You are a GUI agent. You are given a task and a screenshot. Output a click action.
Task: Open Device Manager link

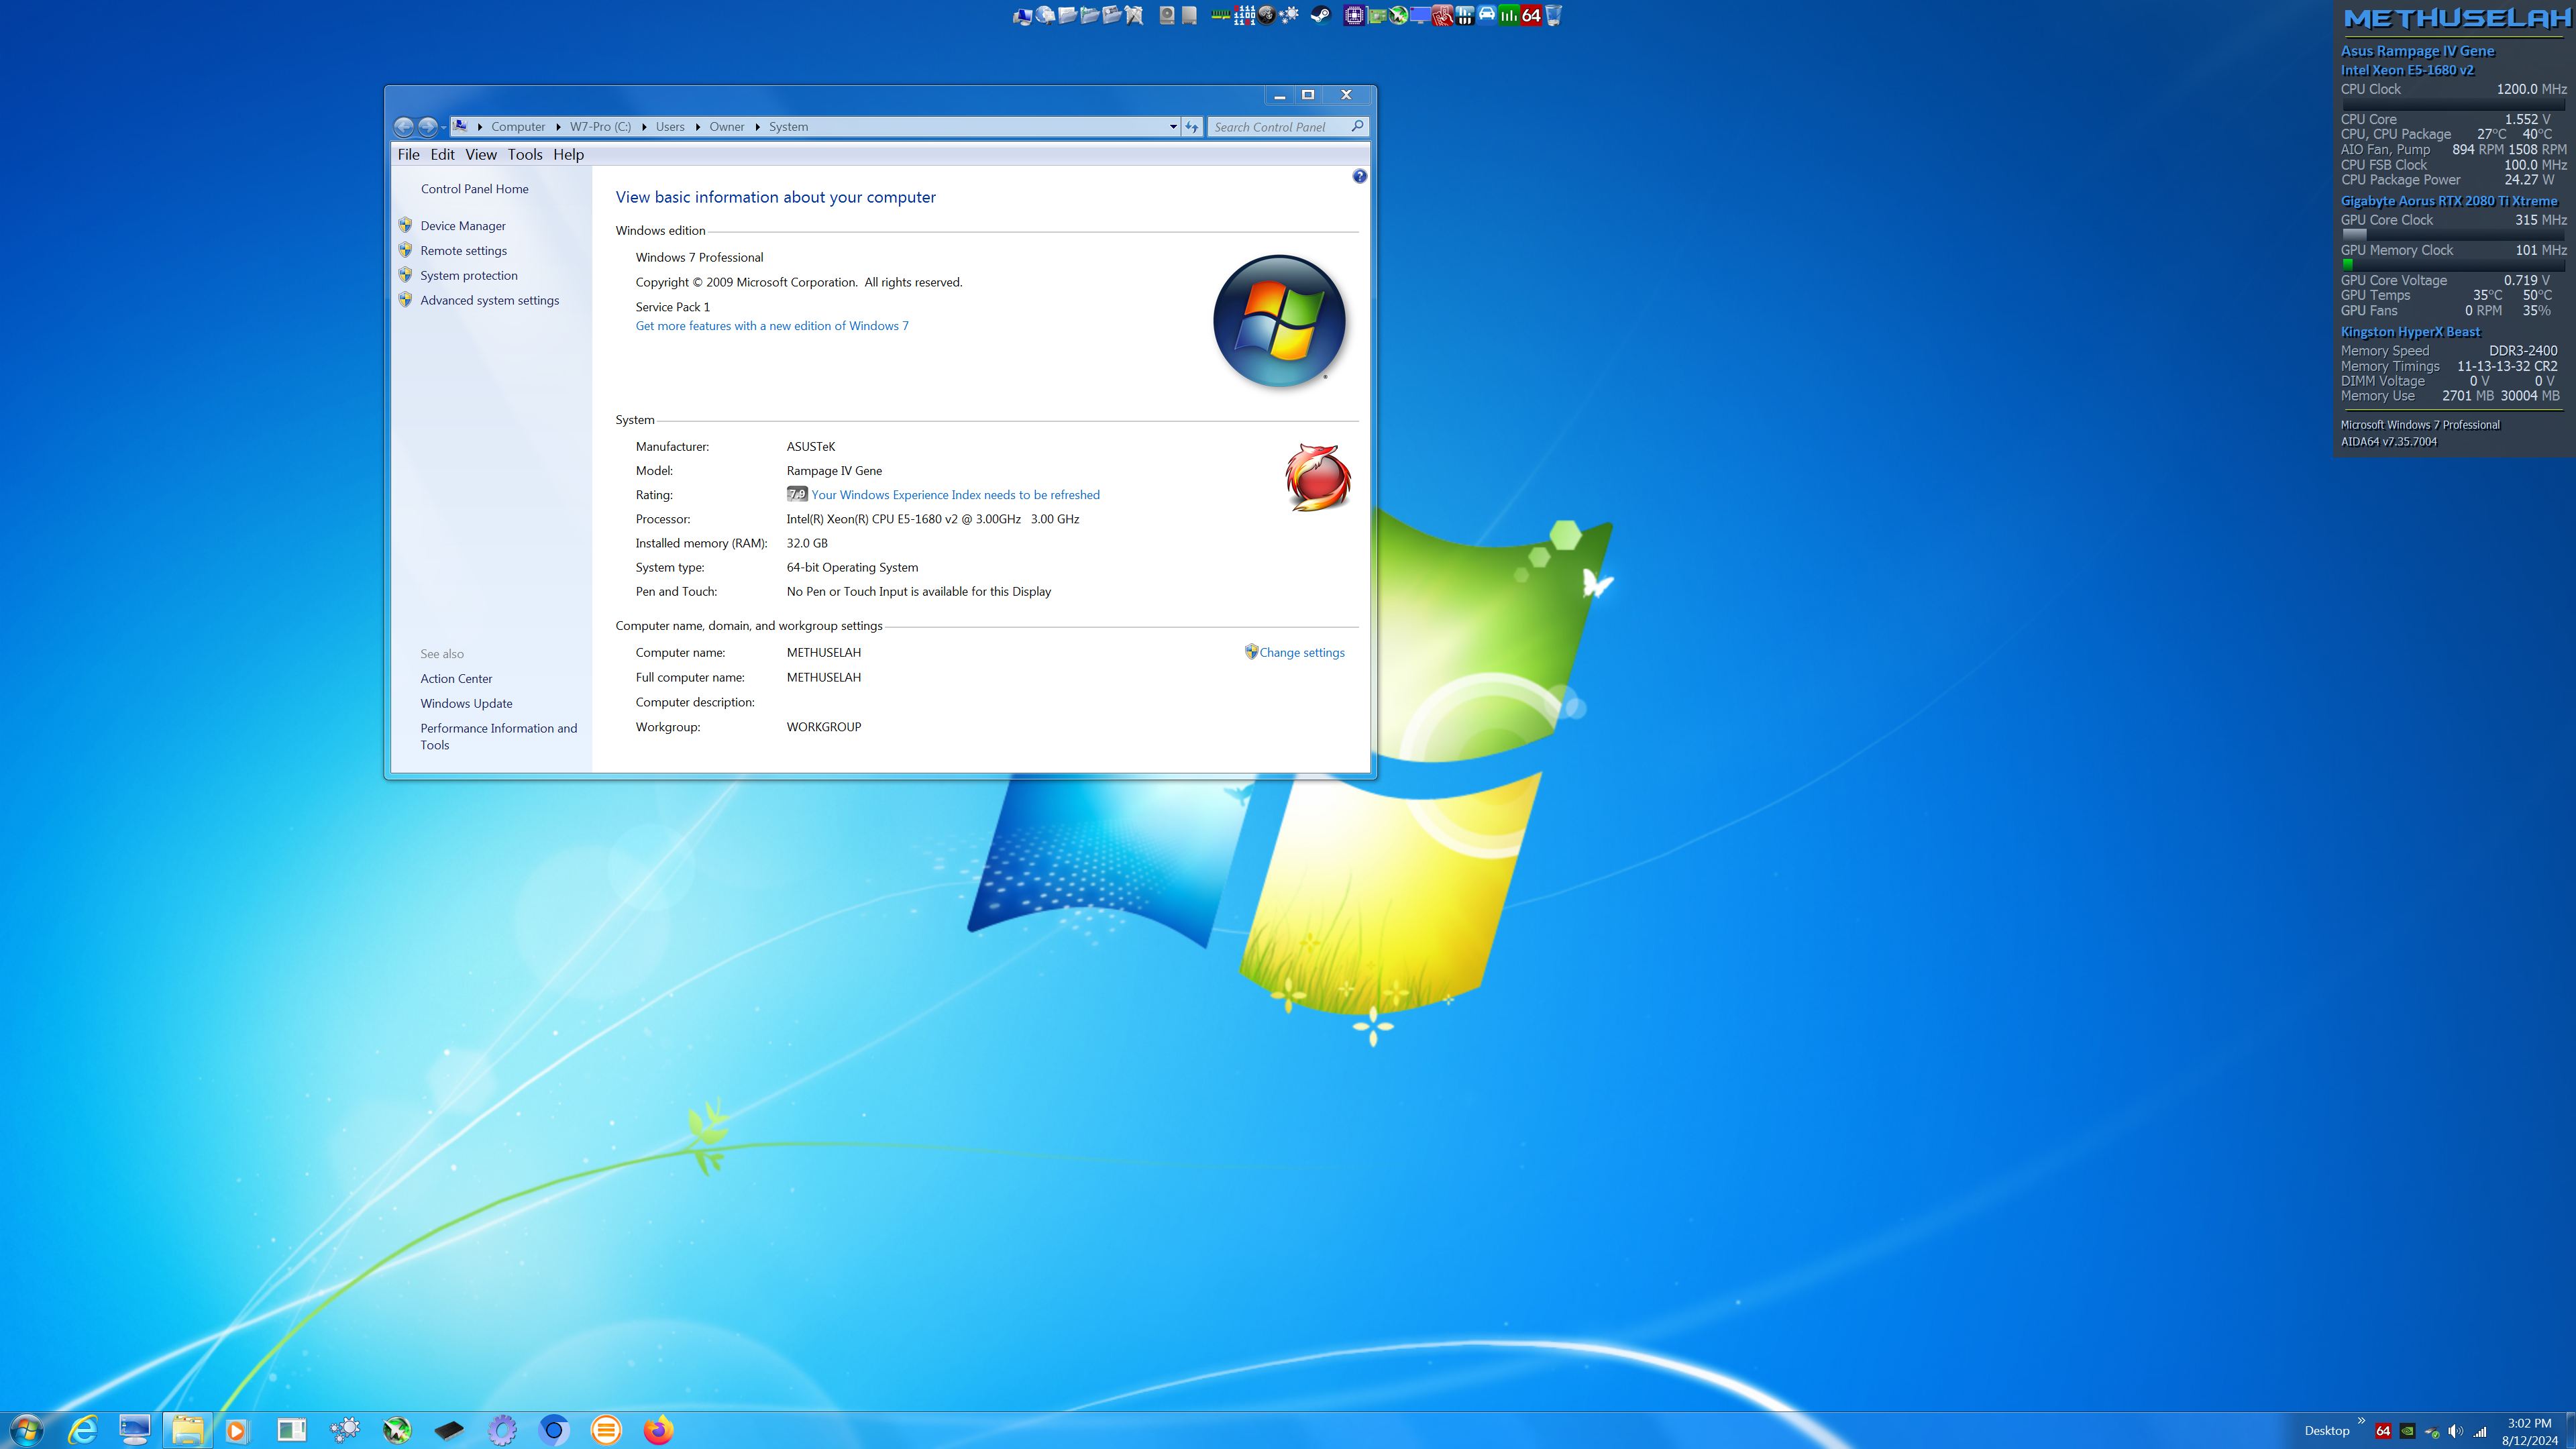click(463, 226)
